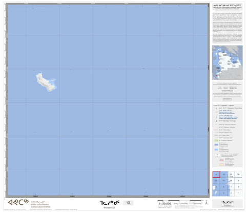Click the white contour sample box in the legend
The height and width of the screenshot is (212, 246).
tap(217, 155)
